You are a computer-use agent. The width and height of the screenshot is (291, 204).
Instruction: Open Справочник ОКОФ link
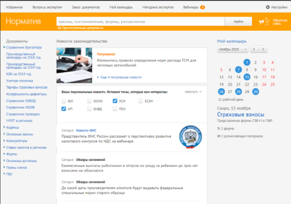coord(20,107)
